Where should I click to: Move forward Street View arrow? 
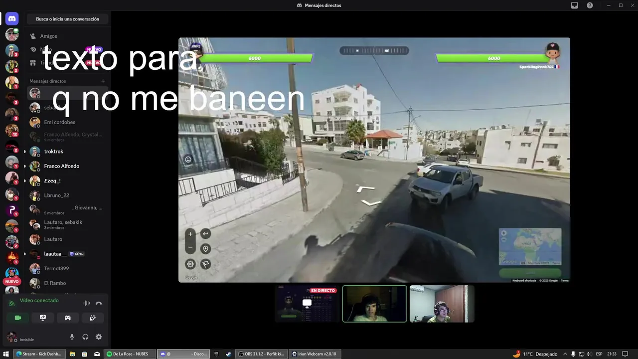pyautogui.click(x=365, y=188)
